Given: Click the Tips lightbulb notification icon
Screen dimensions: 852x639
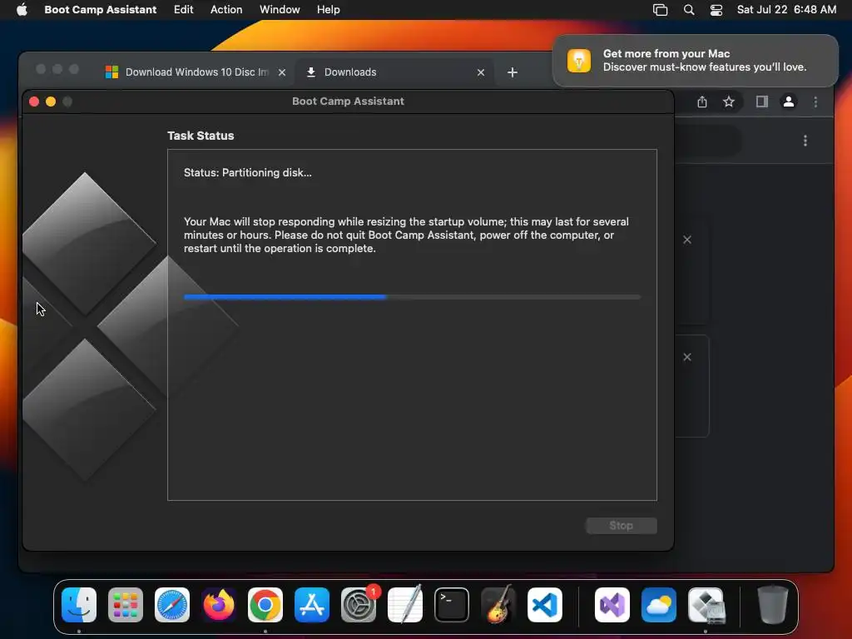Looking at the screenshot, I should [579, 60].
